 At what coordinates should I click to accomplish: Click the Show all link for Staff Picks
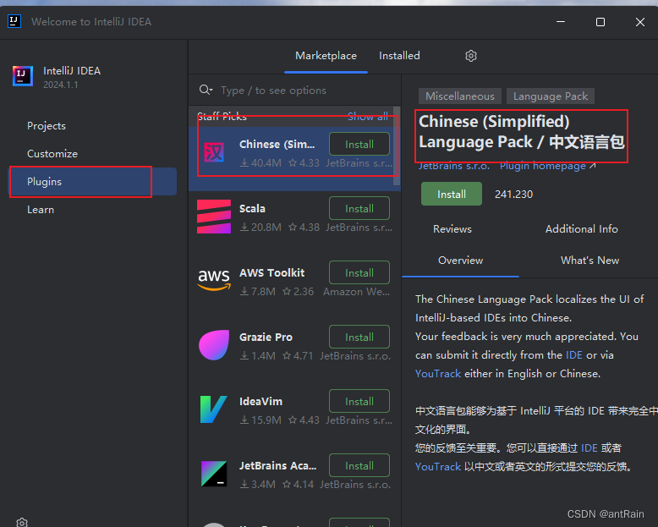tap(368, 117)
